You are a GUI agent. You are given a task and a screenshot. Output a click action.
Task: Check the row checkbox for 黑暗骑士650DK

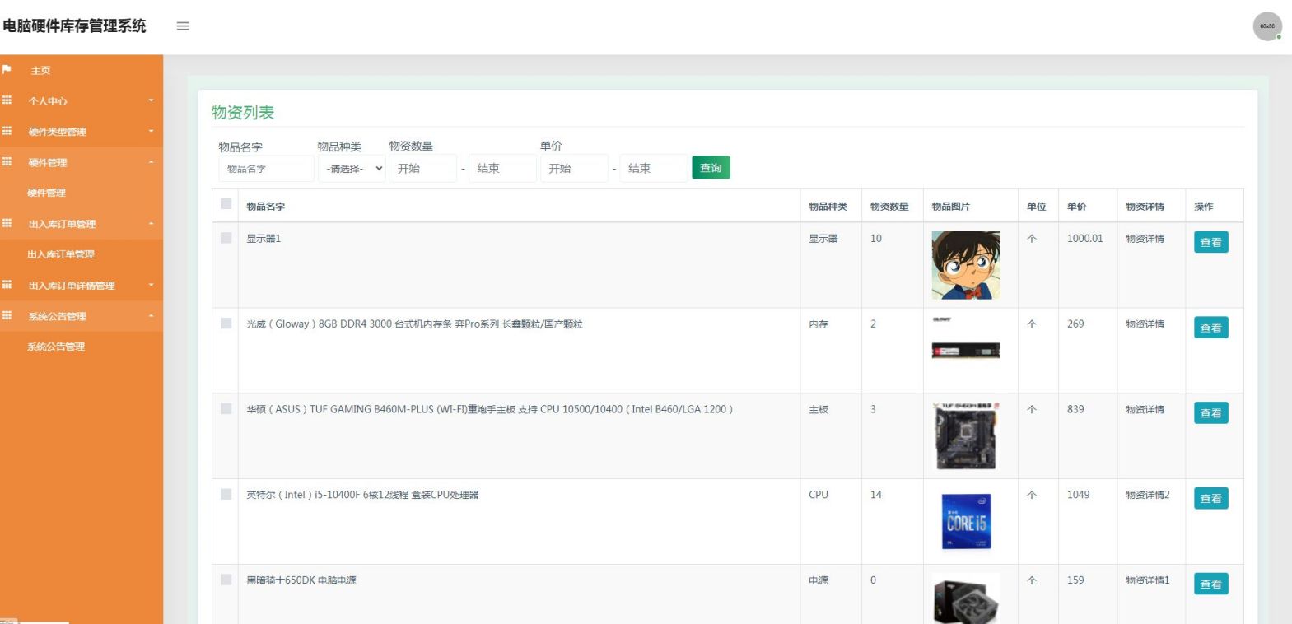coord(226,580)
